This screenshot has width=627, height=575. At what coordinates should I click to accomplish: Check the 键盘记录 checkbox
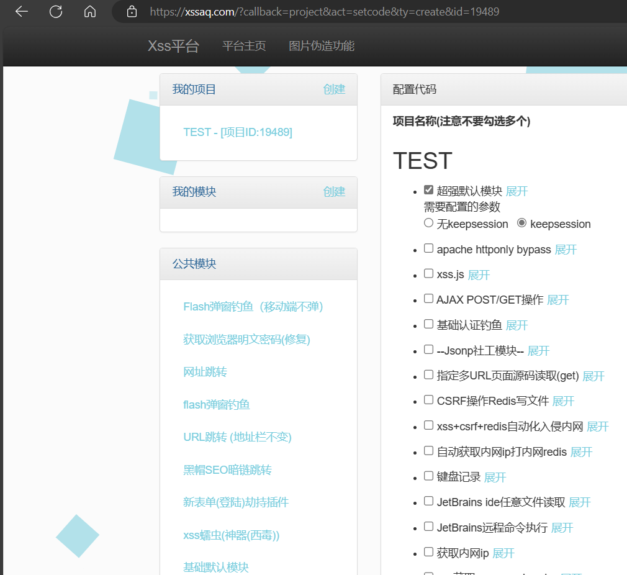(428, 476)
